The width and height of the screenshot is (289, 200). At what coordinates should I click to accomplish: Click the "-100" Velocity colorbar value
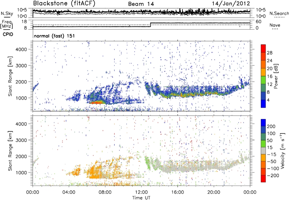coord(273,168)
